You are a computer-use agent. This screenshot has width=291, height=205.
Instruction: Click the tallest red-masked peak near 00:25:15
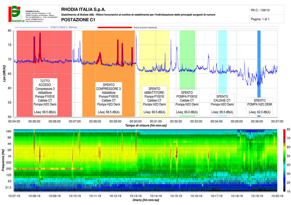point(40,47)
